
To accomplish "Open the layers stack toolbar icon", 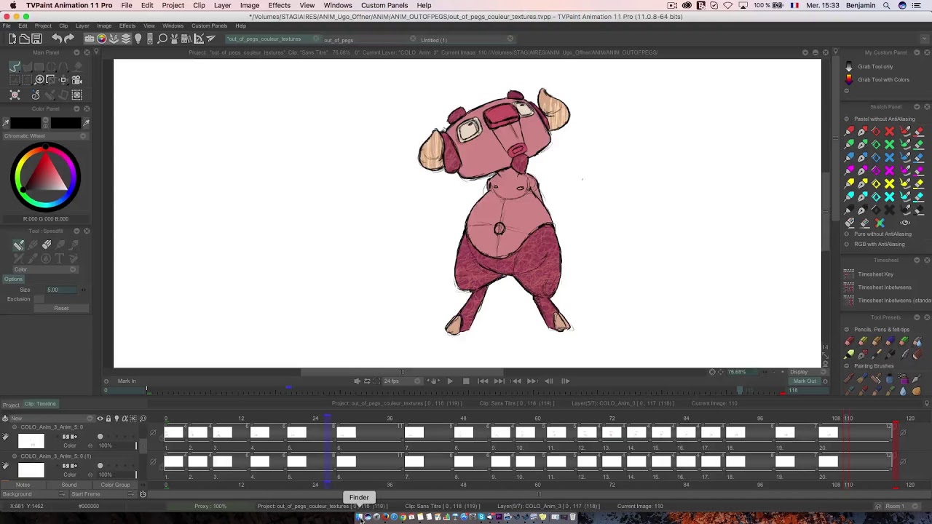I will click(126, 39).
